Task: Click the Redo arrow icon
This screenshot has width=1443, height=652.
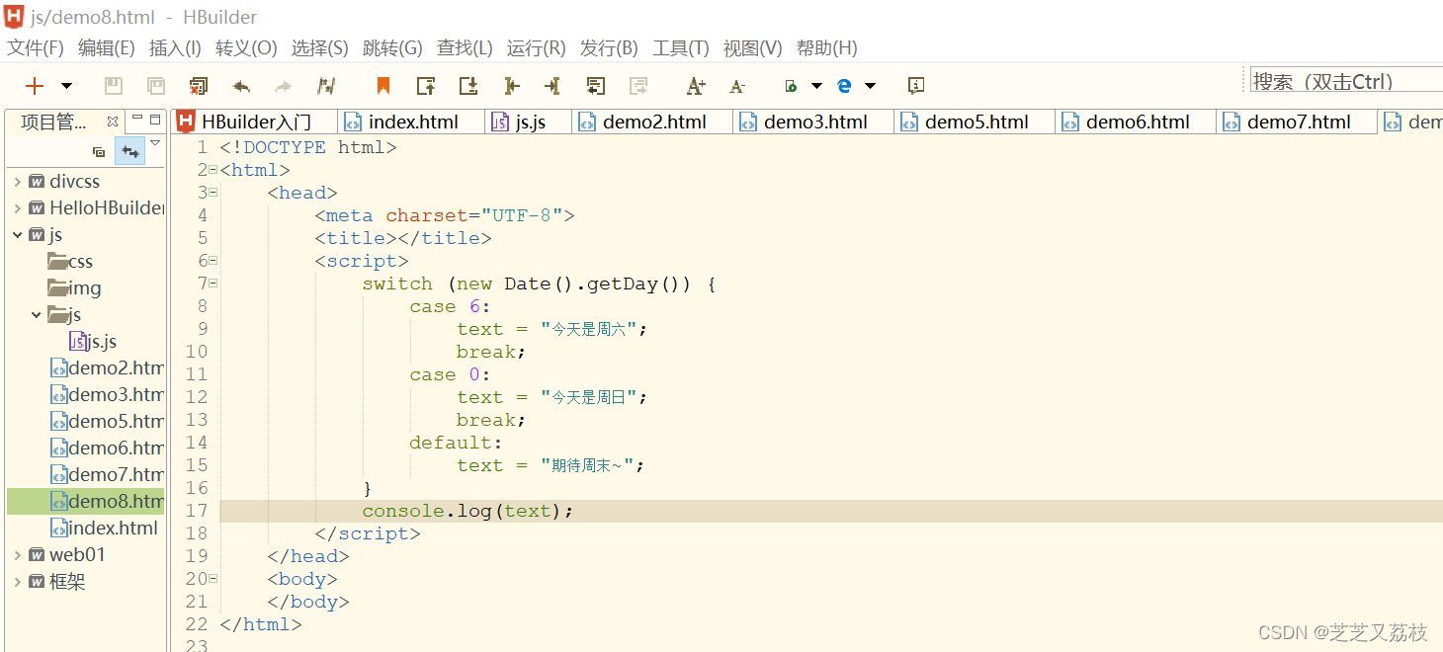Action: pos(284,86)
